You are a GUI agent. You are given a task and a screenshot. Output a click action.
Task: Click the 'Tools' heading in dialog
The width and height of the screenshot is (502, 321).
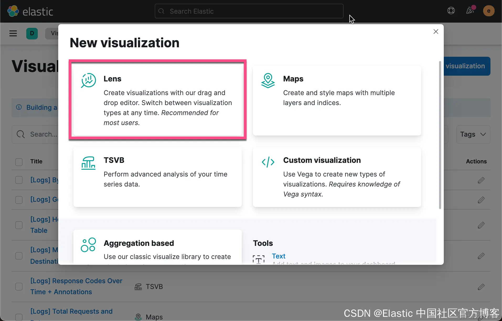(263, 243)
